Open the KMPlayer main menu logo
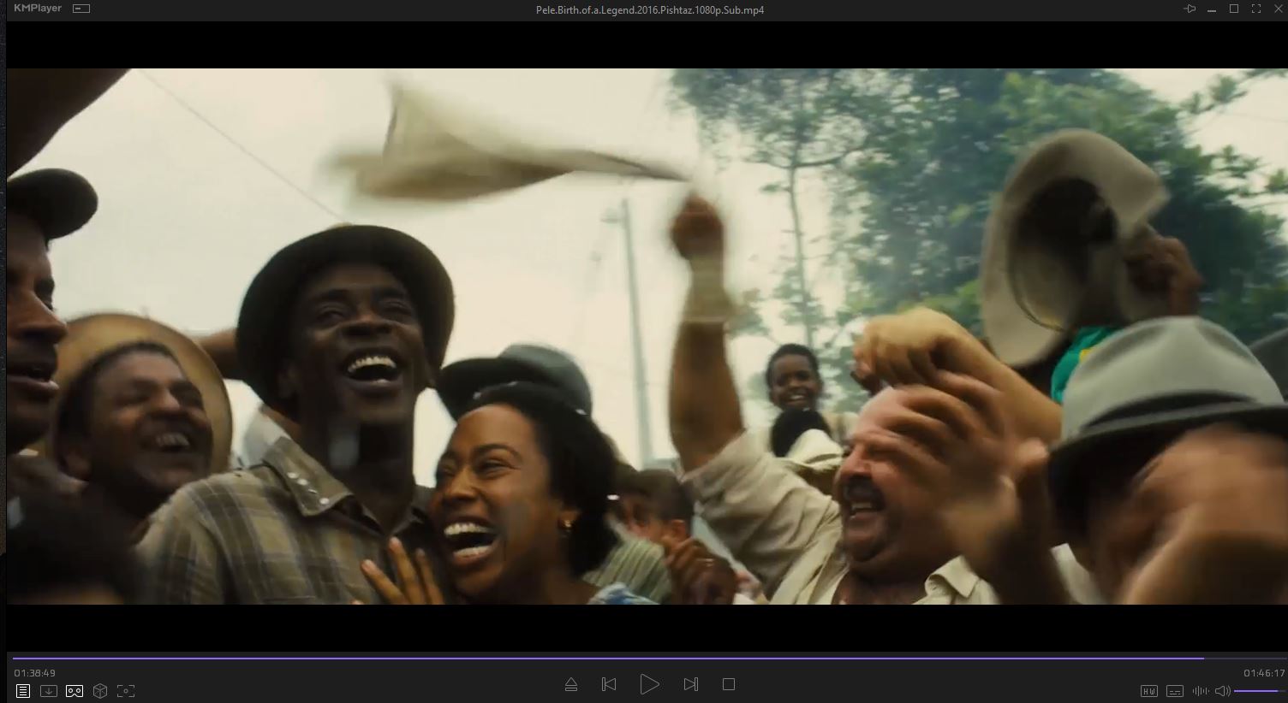1288x703 pixels. pyautogui.click(x=38, y=9)
